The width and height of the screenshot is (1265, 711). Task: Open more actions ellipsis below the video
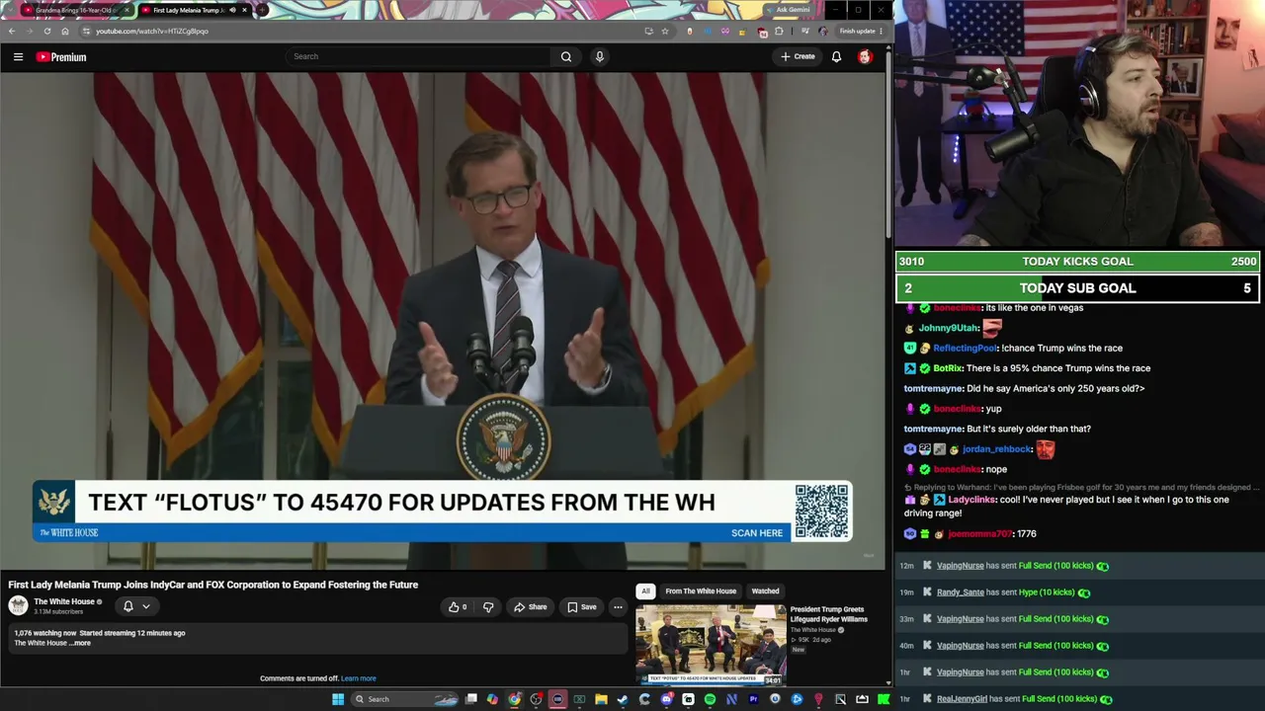coord(618,607)
